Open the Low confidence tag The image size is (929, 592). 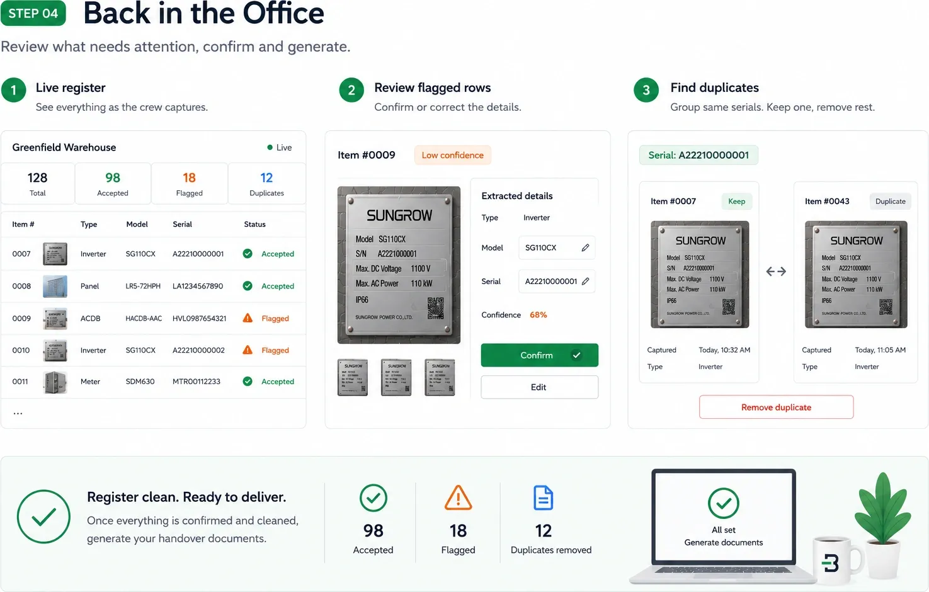point(452,155)
